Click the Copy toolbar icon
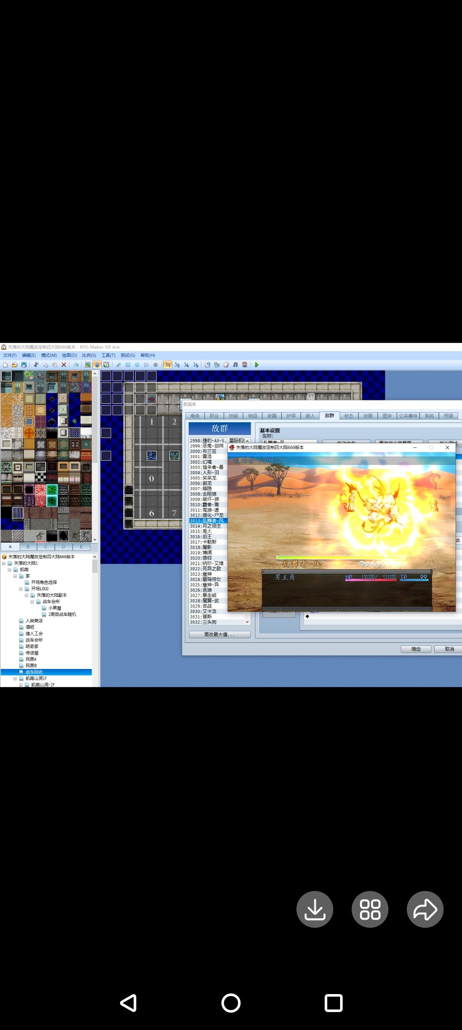The image size is (462, 1030). tap(45, 365)
